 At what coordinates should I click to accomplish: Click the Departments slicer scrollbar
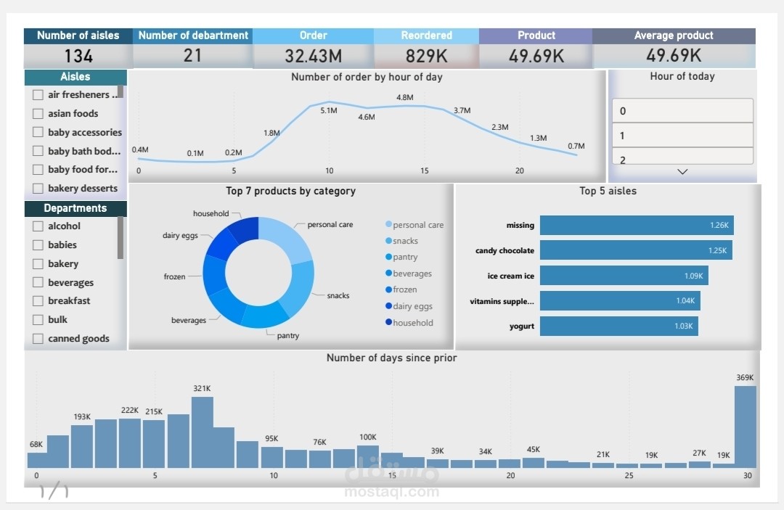coord(121,237)
